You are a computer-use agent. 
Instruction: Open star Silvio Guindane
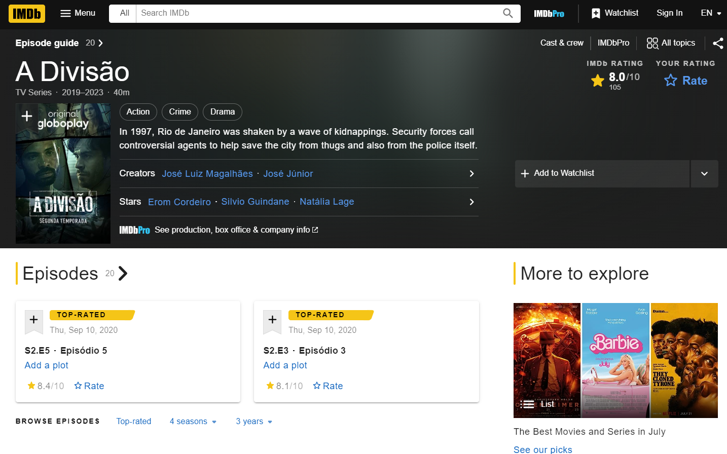point(255,202)
